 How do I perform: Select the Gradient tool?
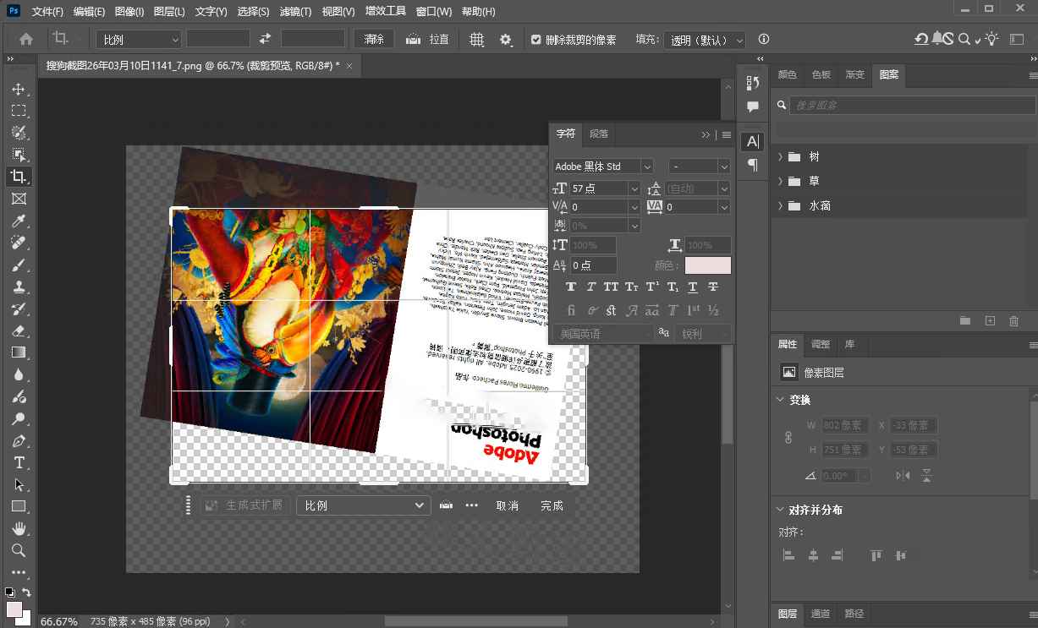[19, 352]
